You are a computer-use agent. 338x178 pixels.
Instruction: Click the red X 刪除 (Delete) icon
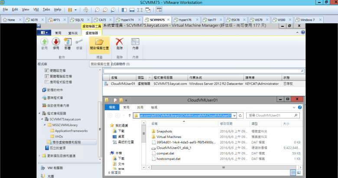120,42
